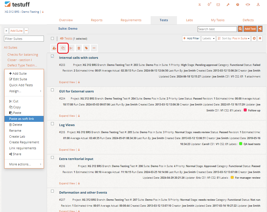Click the share icon next to Add Test
This screenshot has width=267, height=212.
point(260,29)
